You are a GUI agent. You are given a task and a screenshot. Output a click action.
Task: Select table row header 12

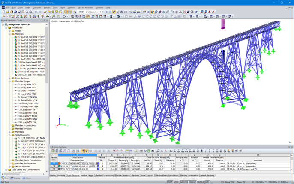tap(54, 166)
